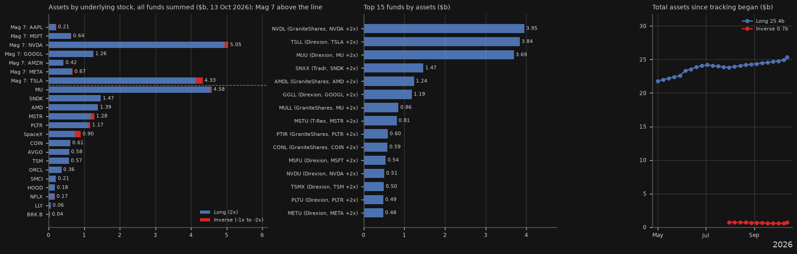
Task: Click the blue Mag 7: GOOGL bar
Action: click(x=71, y=54)
